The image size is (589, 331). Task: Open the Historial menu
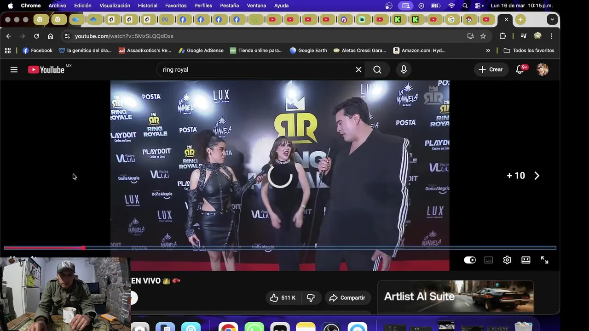pyautogui.click(x=148, y=6)
